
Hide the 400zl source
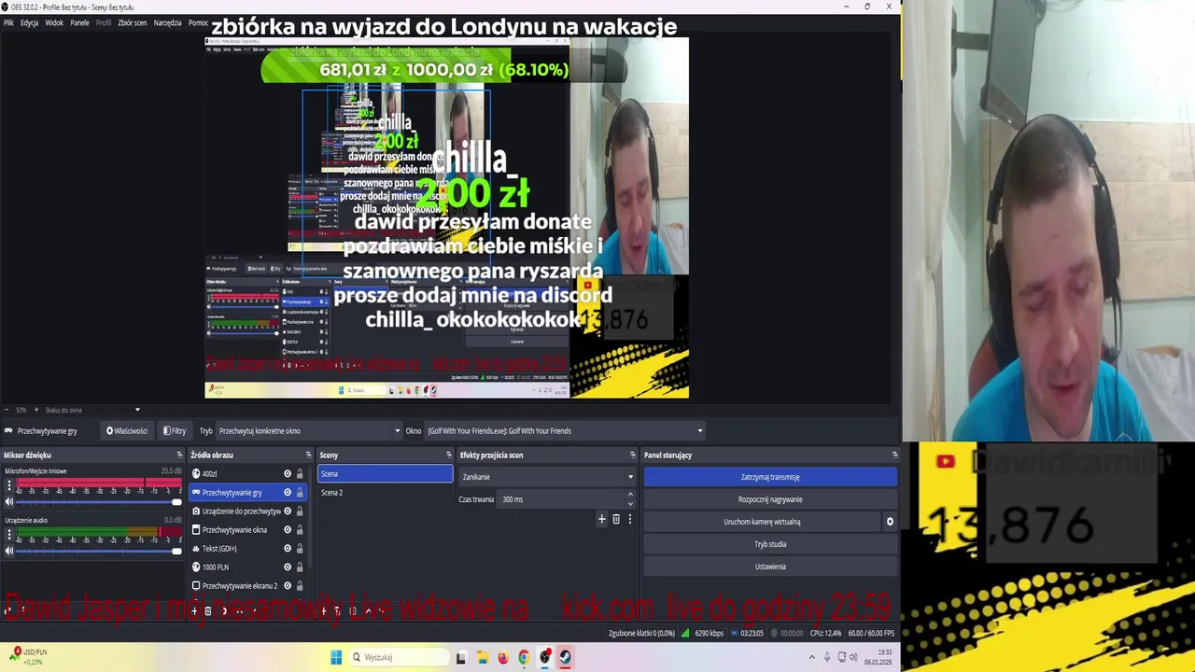click(x=288, y=474)
